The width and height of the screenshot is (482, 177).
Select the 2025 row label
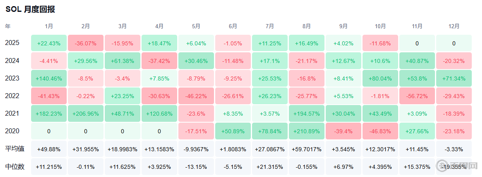[x=12, y=43]
